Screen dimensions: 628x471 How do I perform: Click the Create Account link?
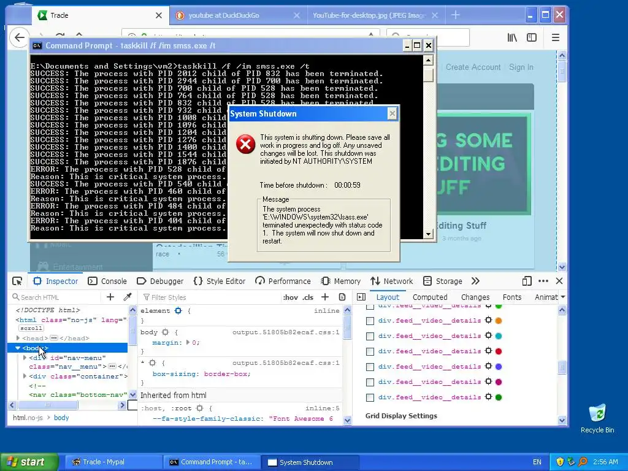click(x=473, y=67)
